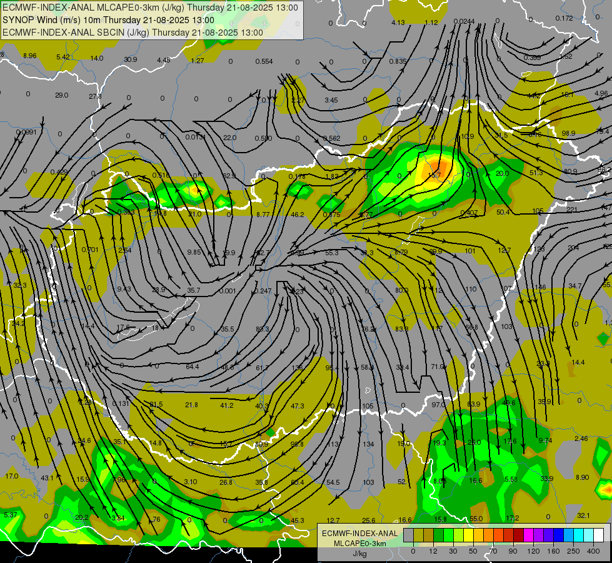Click the map value 46.2
This screenshot has height=563, width=612.
(298, 215)
